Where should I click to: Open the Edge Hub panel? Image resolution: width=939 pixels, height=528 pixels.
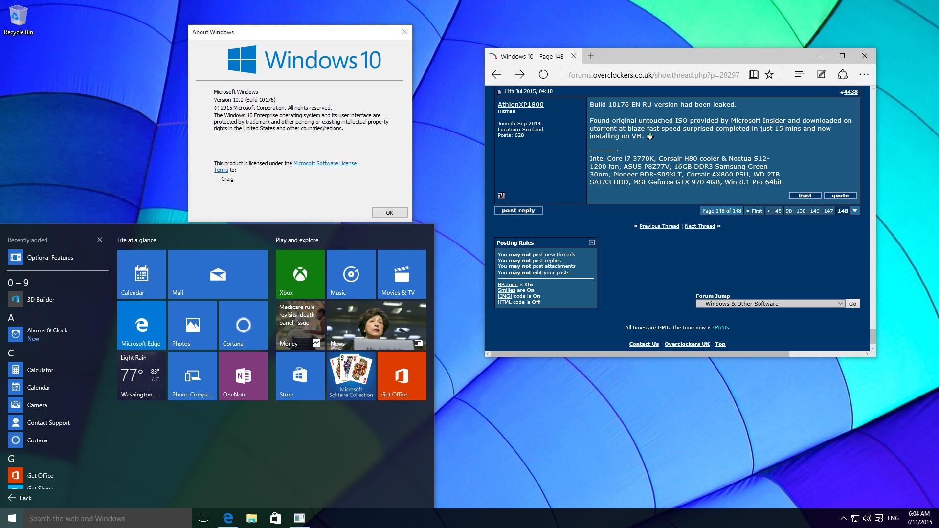coord(799,74)
